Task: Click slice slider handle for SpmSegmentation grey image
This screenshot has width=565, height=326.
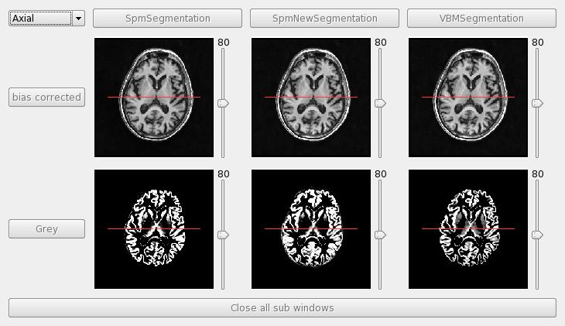Action: tap(223, 235)
